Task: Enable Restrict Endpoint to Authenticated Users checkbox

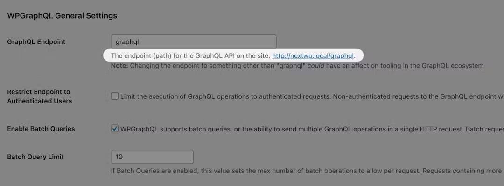Action: [114, 96]
